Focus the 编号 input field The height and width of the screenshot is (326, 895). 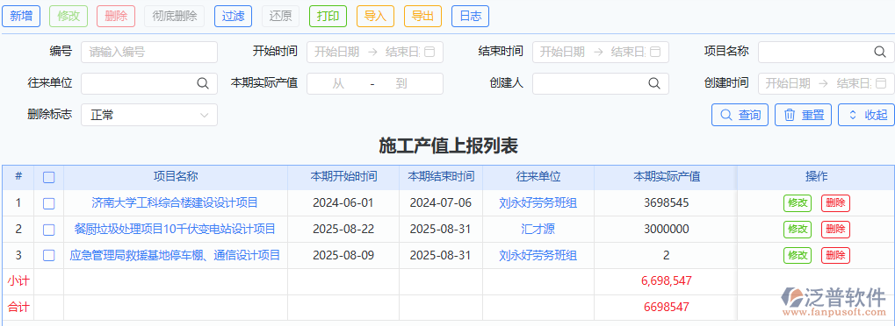tap(149, 52)
